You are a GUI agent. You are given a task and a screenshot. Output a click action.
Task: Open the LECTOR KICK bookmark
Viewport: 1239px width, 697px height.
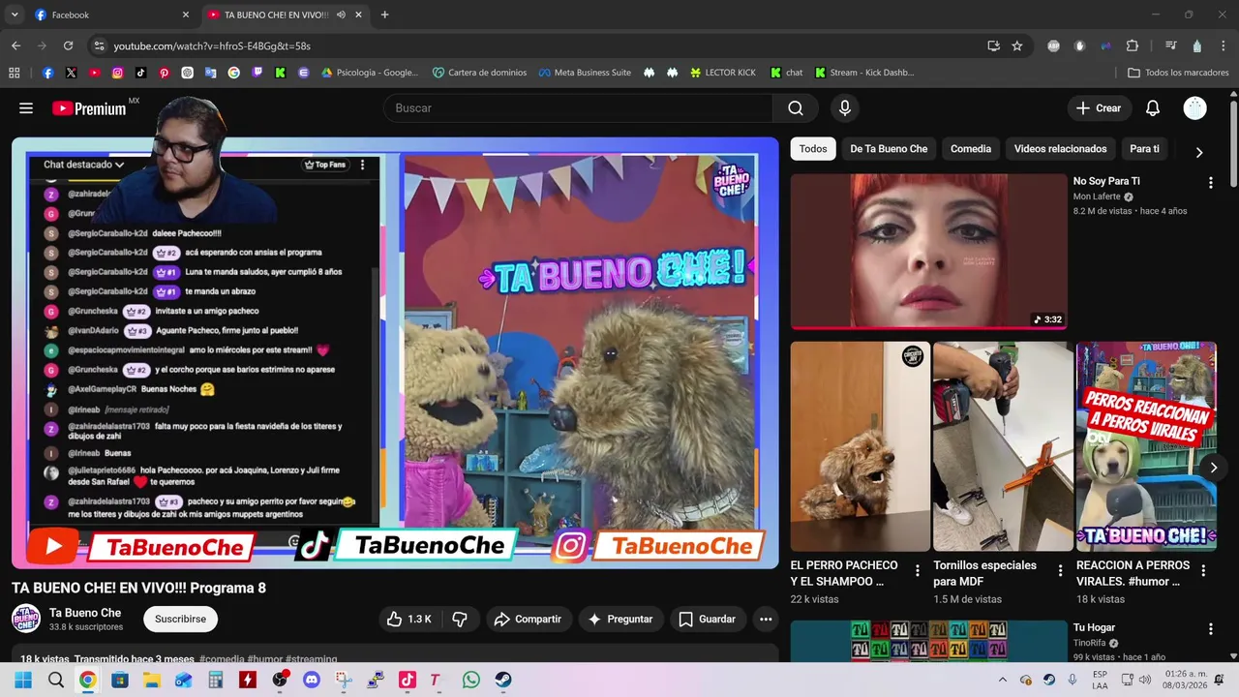[723, 73]
